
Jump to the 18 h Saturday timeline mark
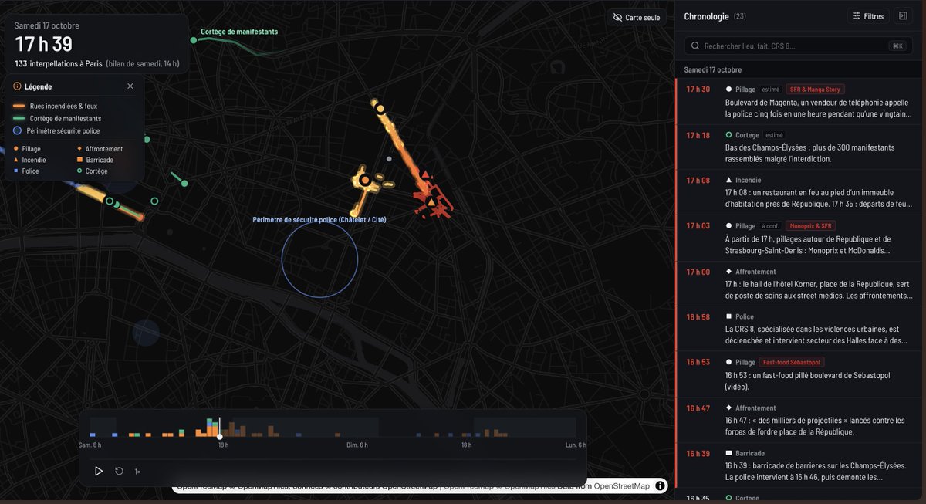coord(222,445)
